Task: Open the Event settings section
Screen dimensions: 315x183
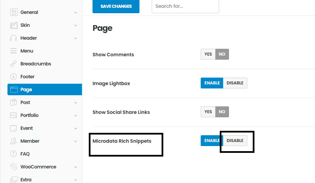Action: pos(27,128)
